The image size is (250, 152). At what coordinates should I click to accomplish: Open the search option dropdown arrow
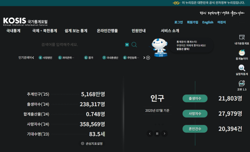point(127,45)
